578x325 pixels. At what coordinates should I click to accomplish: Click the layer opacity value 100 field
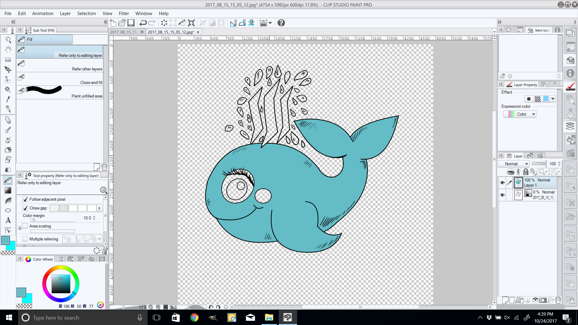coord(552,164)
